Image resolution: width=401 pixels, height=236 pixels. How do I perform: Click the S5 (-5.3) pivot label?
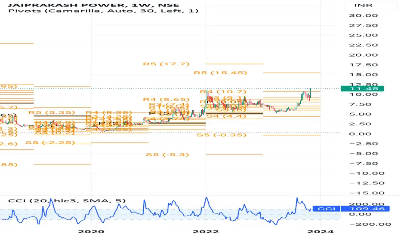[167, 154]
